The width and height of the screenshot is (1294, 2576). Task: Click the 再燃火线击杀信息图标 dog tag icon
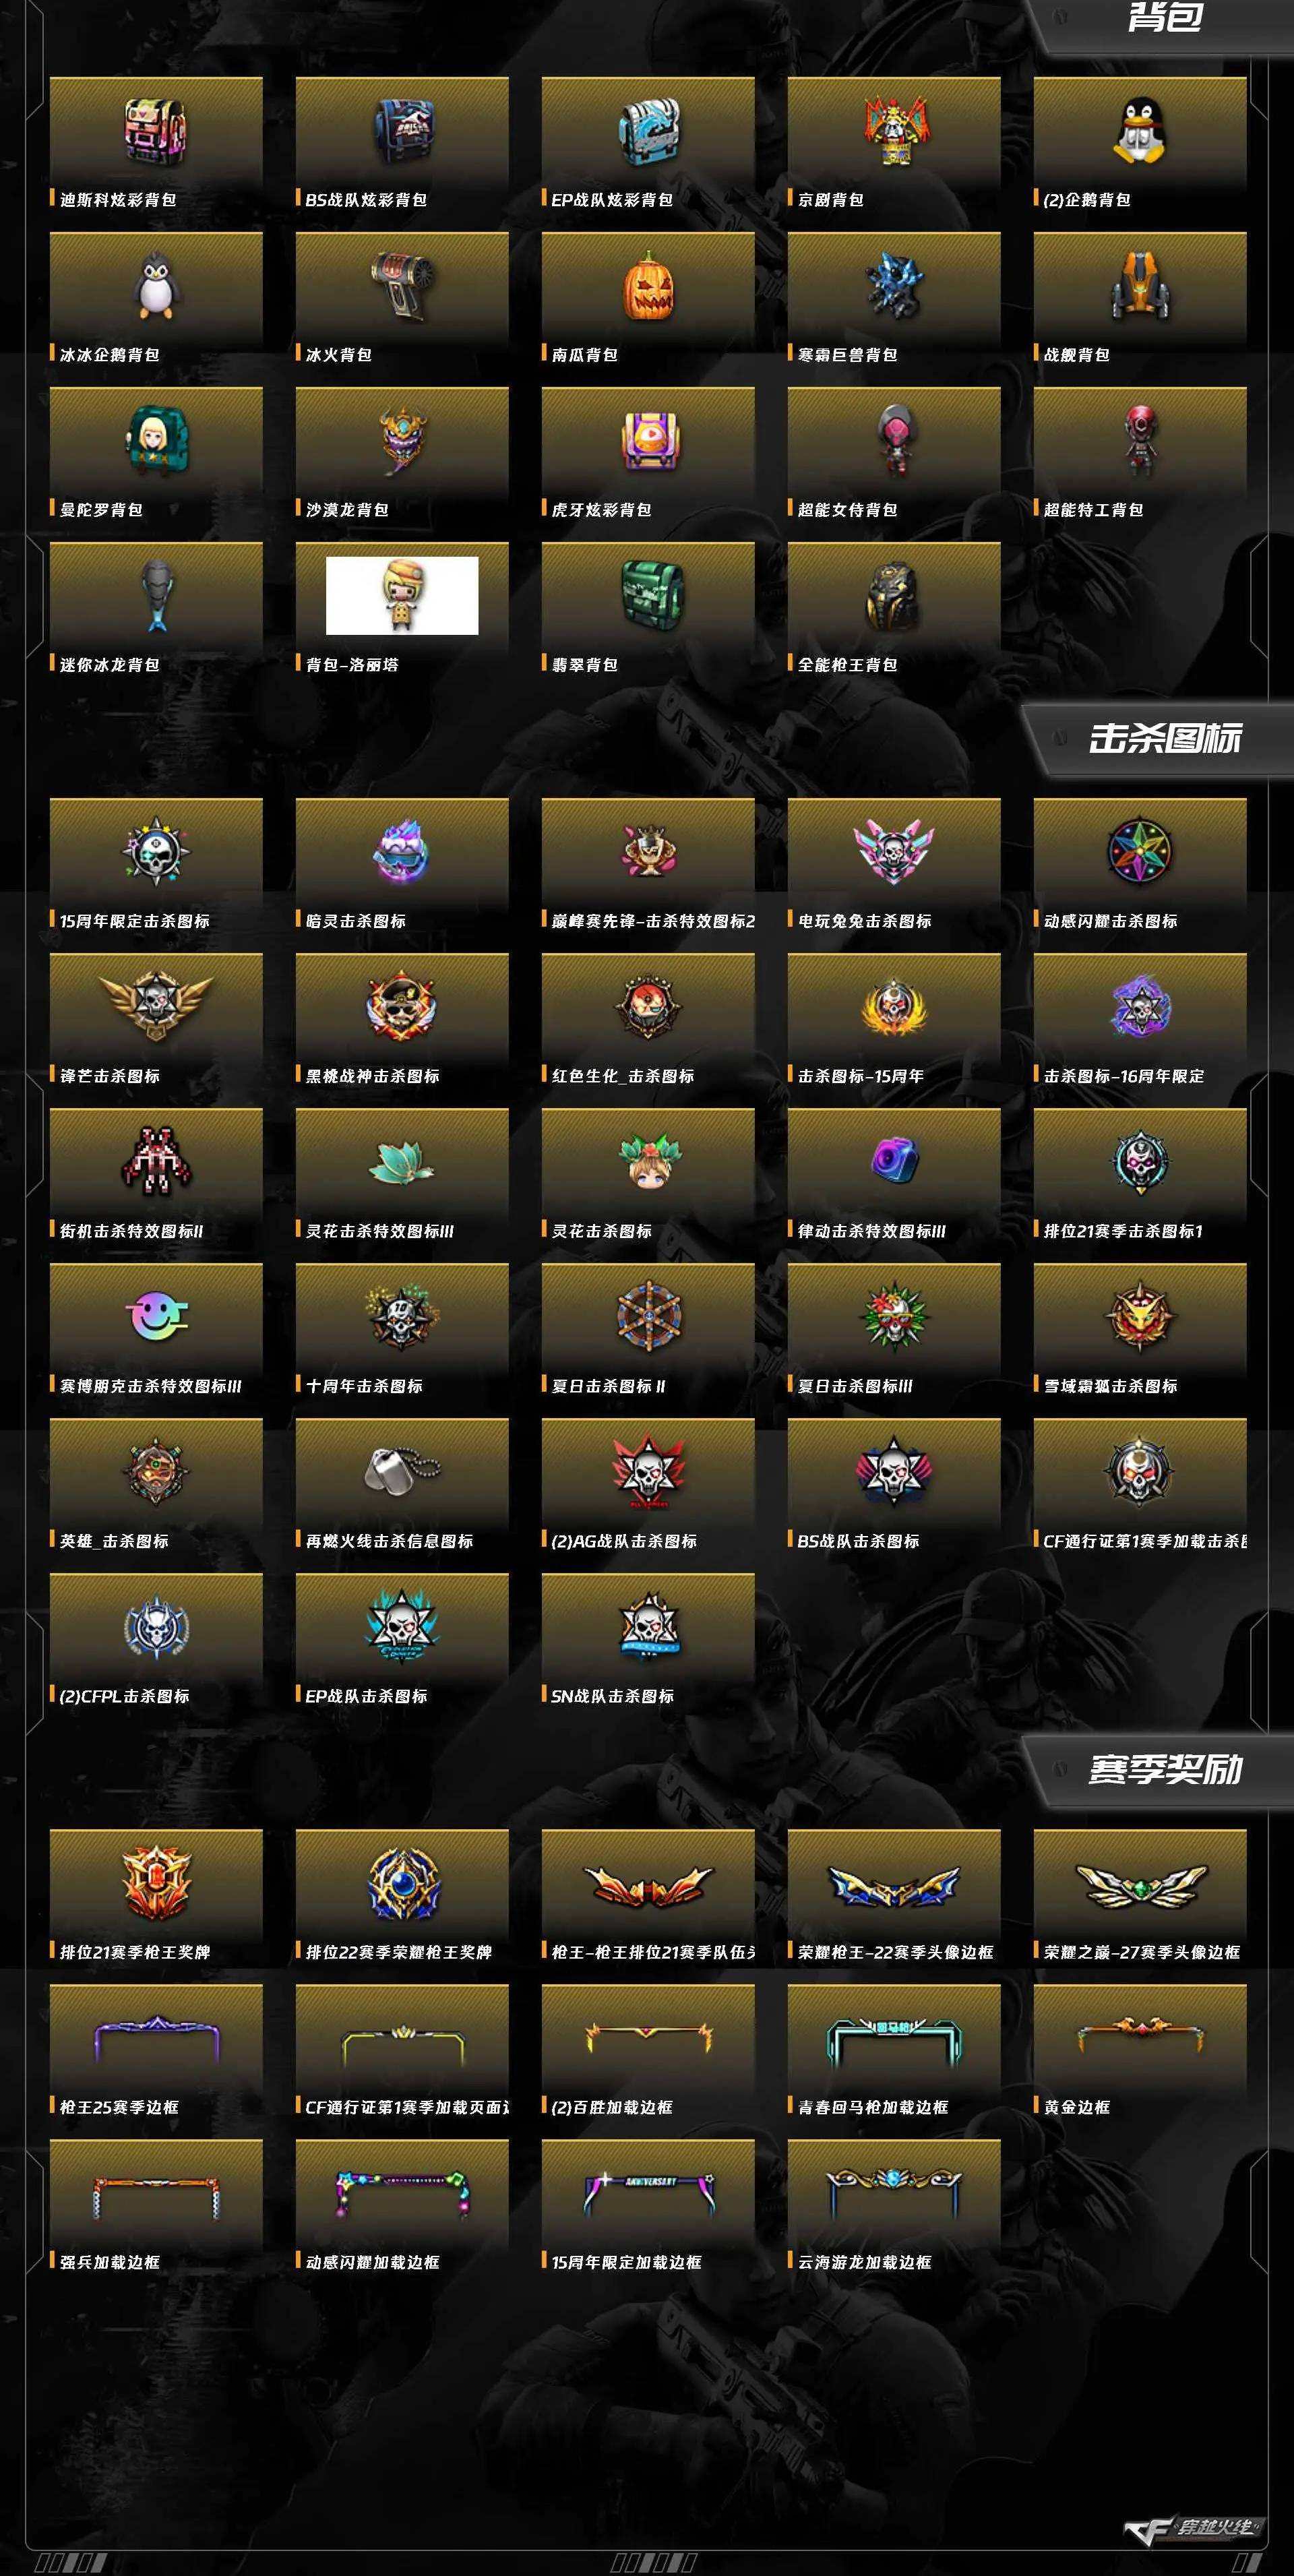[x=402, y=1471]
